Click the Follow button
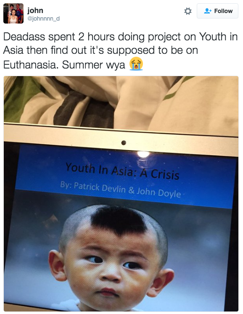This screenshot has width=243, height=314. click(x=217, y=11)
